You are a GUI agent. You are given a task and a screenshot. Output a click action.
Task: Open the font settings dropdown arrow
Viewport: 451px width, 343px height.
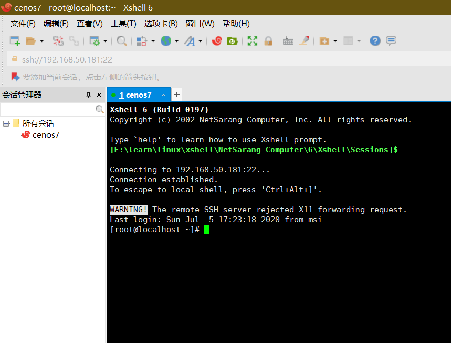pyautogui.click(x=201, y=40)
